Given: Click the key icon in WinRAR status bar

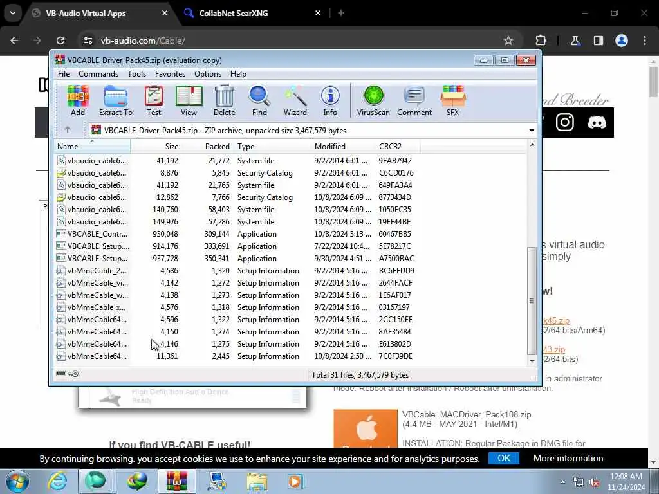Looking at the screenshot, I should click(x=73, y=374).
